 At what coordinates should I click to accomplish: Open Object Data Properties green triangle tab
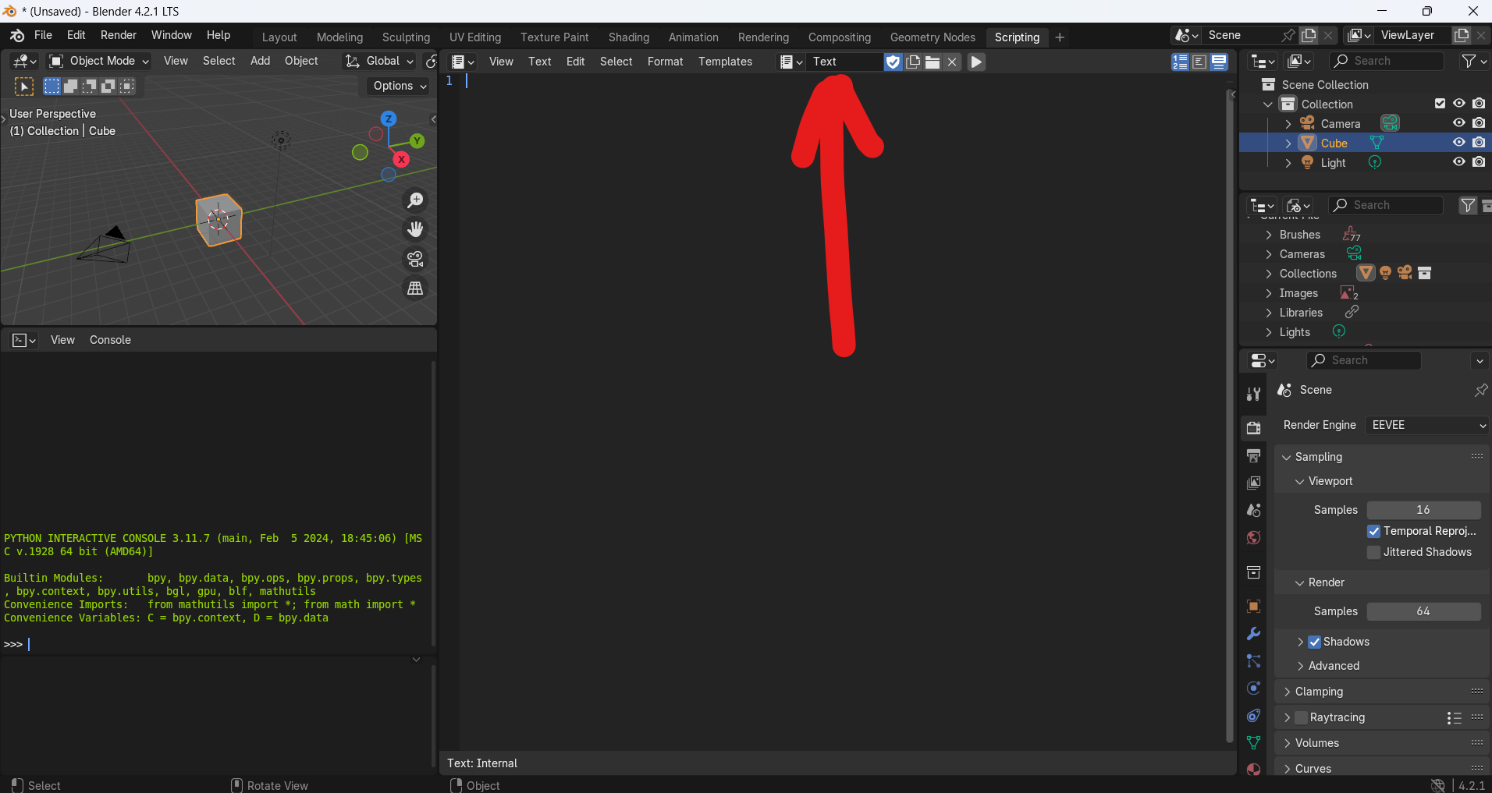tap(1254, 742)
